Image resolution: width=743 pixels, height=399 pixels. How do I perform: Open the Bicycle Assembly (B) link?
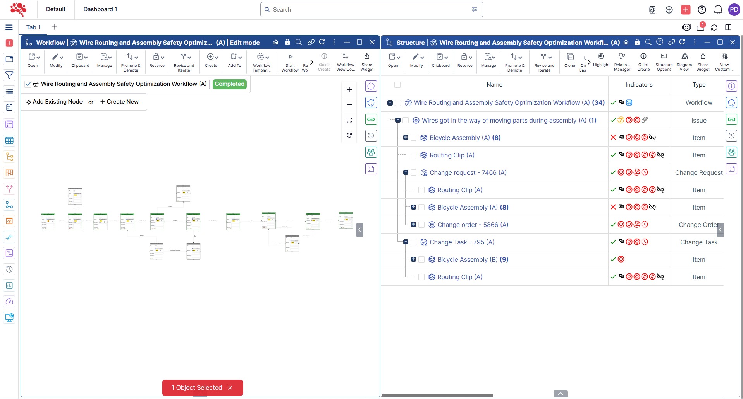click(467, 259)
